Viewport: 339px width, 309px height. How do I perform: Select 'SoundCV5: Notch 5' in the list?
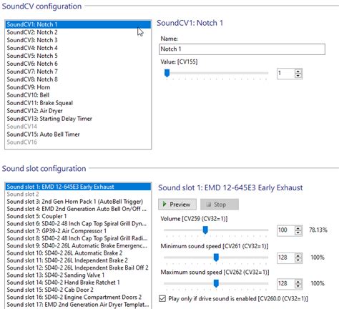point(78,56)
